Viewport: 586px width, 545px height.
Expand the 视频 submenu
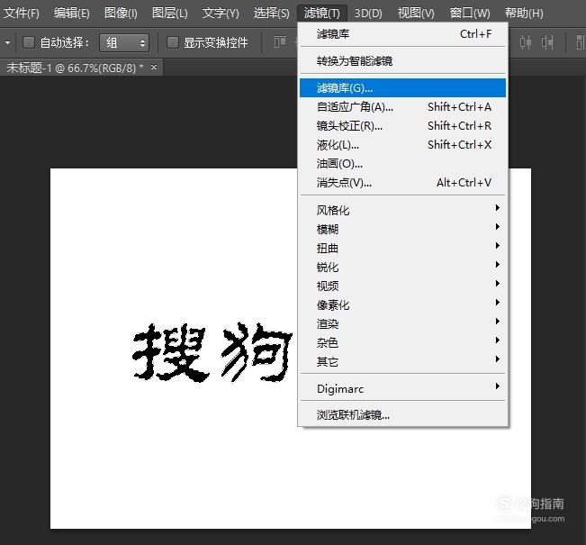[x=402, y=286]
